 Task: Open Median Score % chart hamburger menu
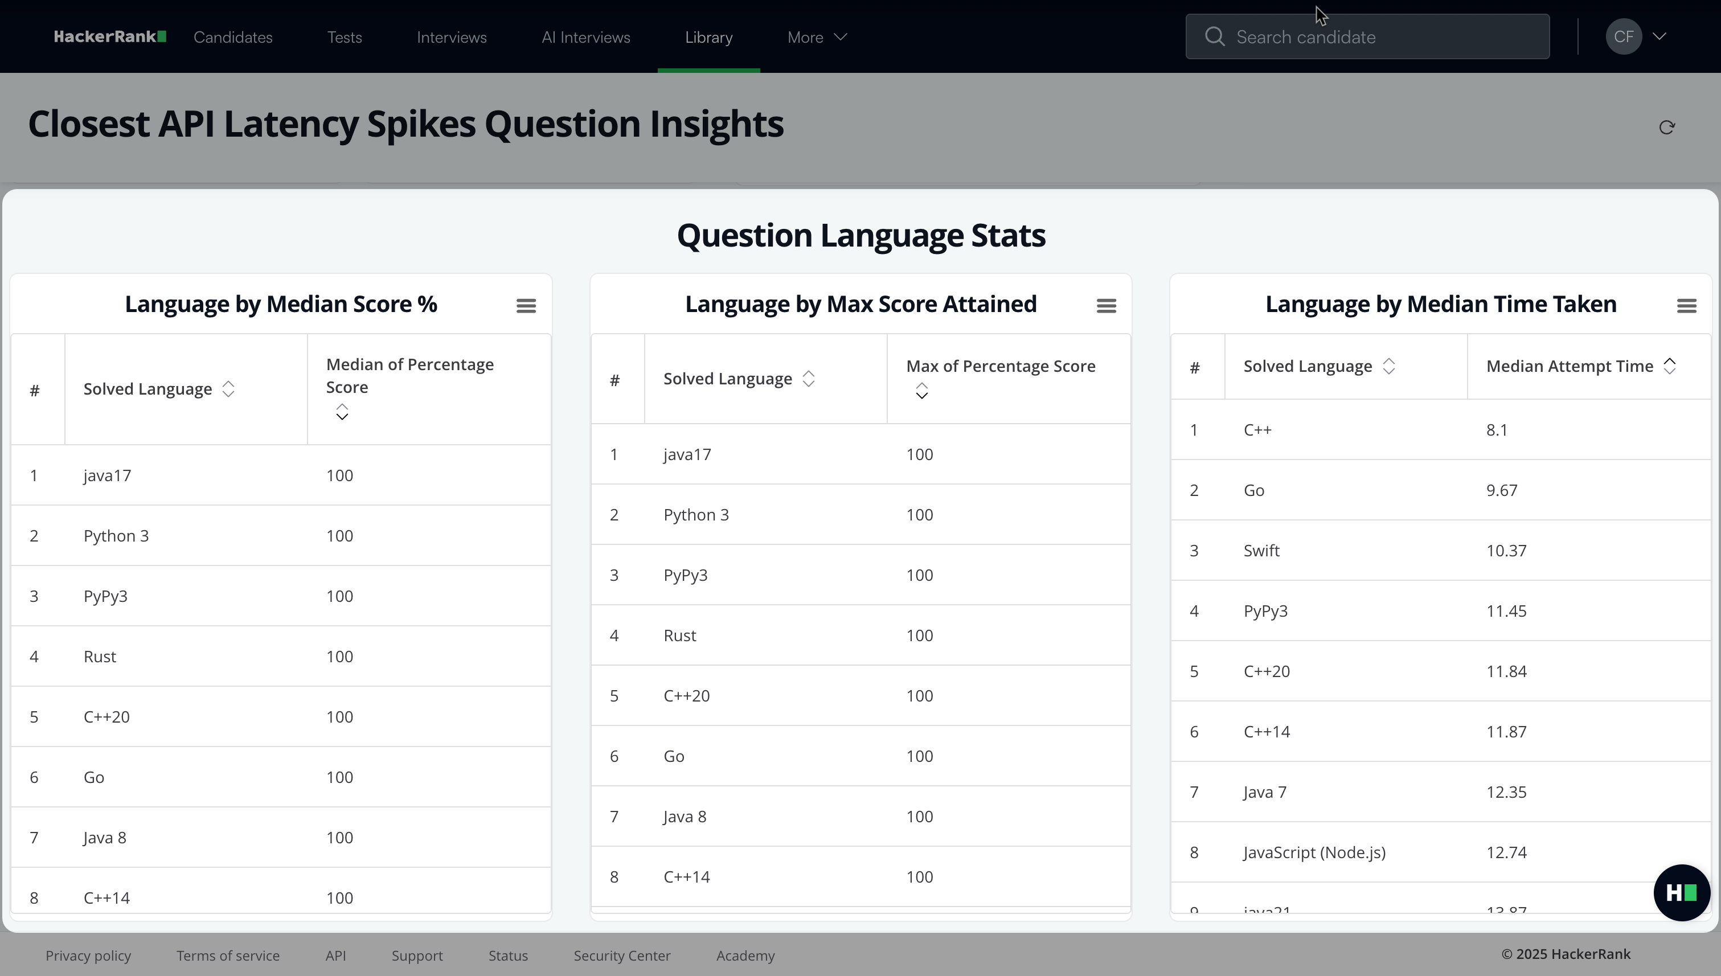[x=526, y=306]
